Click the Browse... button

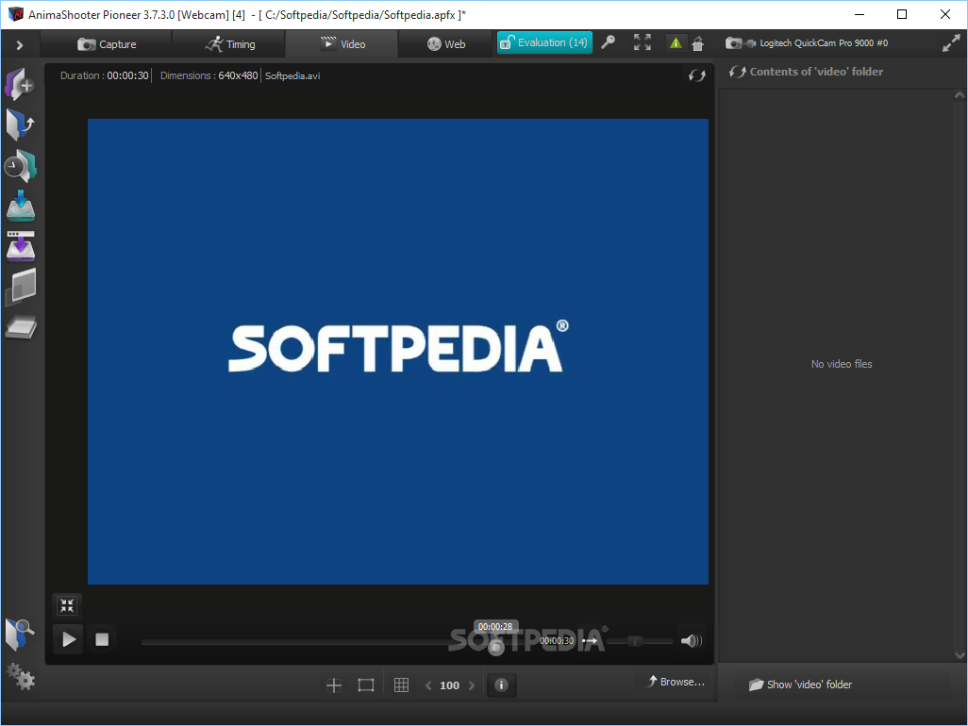tap(676, 682)
